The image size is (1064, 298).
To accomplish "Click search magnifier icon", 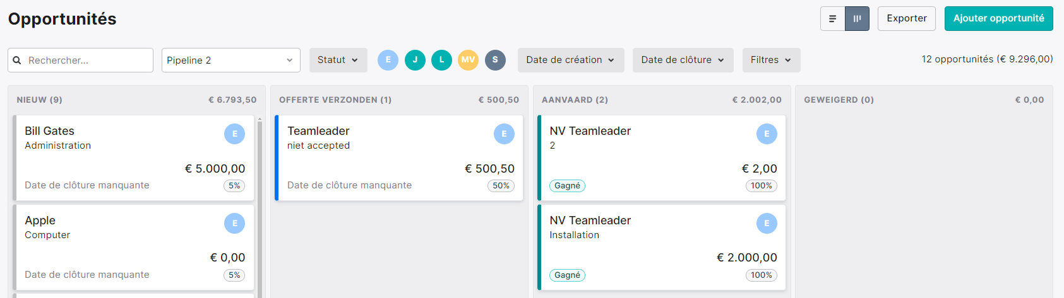I will click(x=17, y=60).
